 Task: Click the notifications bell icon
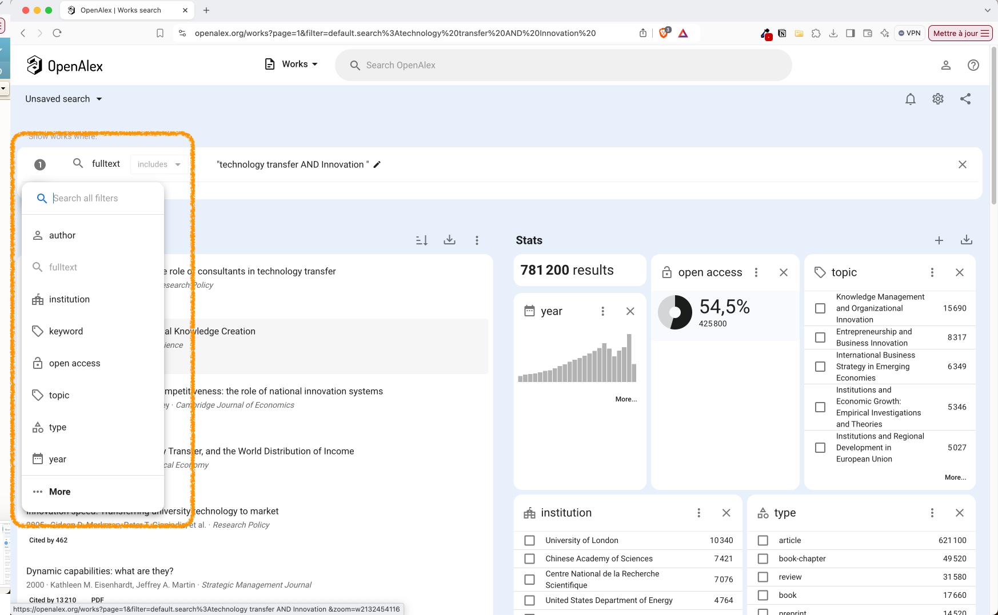[910, 99]
